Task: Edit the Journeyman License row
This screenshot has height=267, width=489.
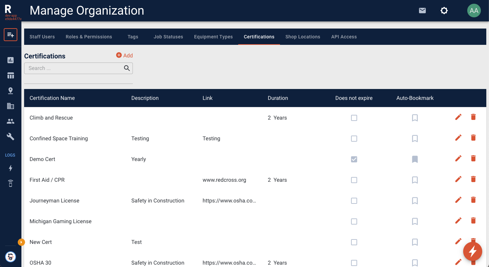Action: tap(458, 200)
